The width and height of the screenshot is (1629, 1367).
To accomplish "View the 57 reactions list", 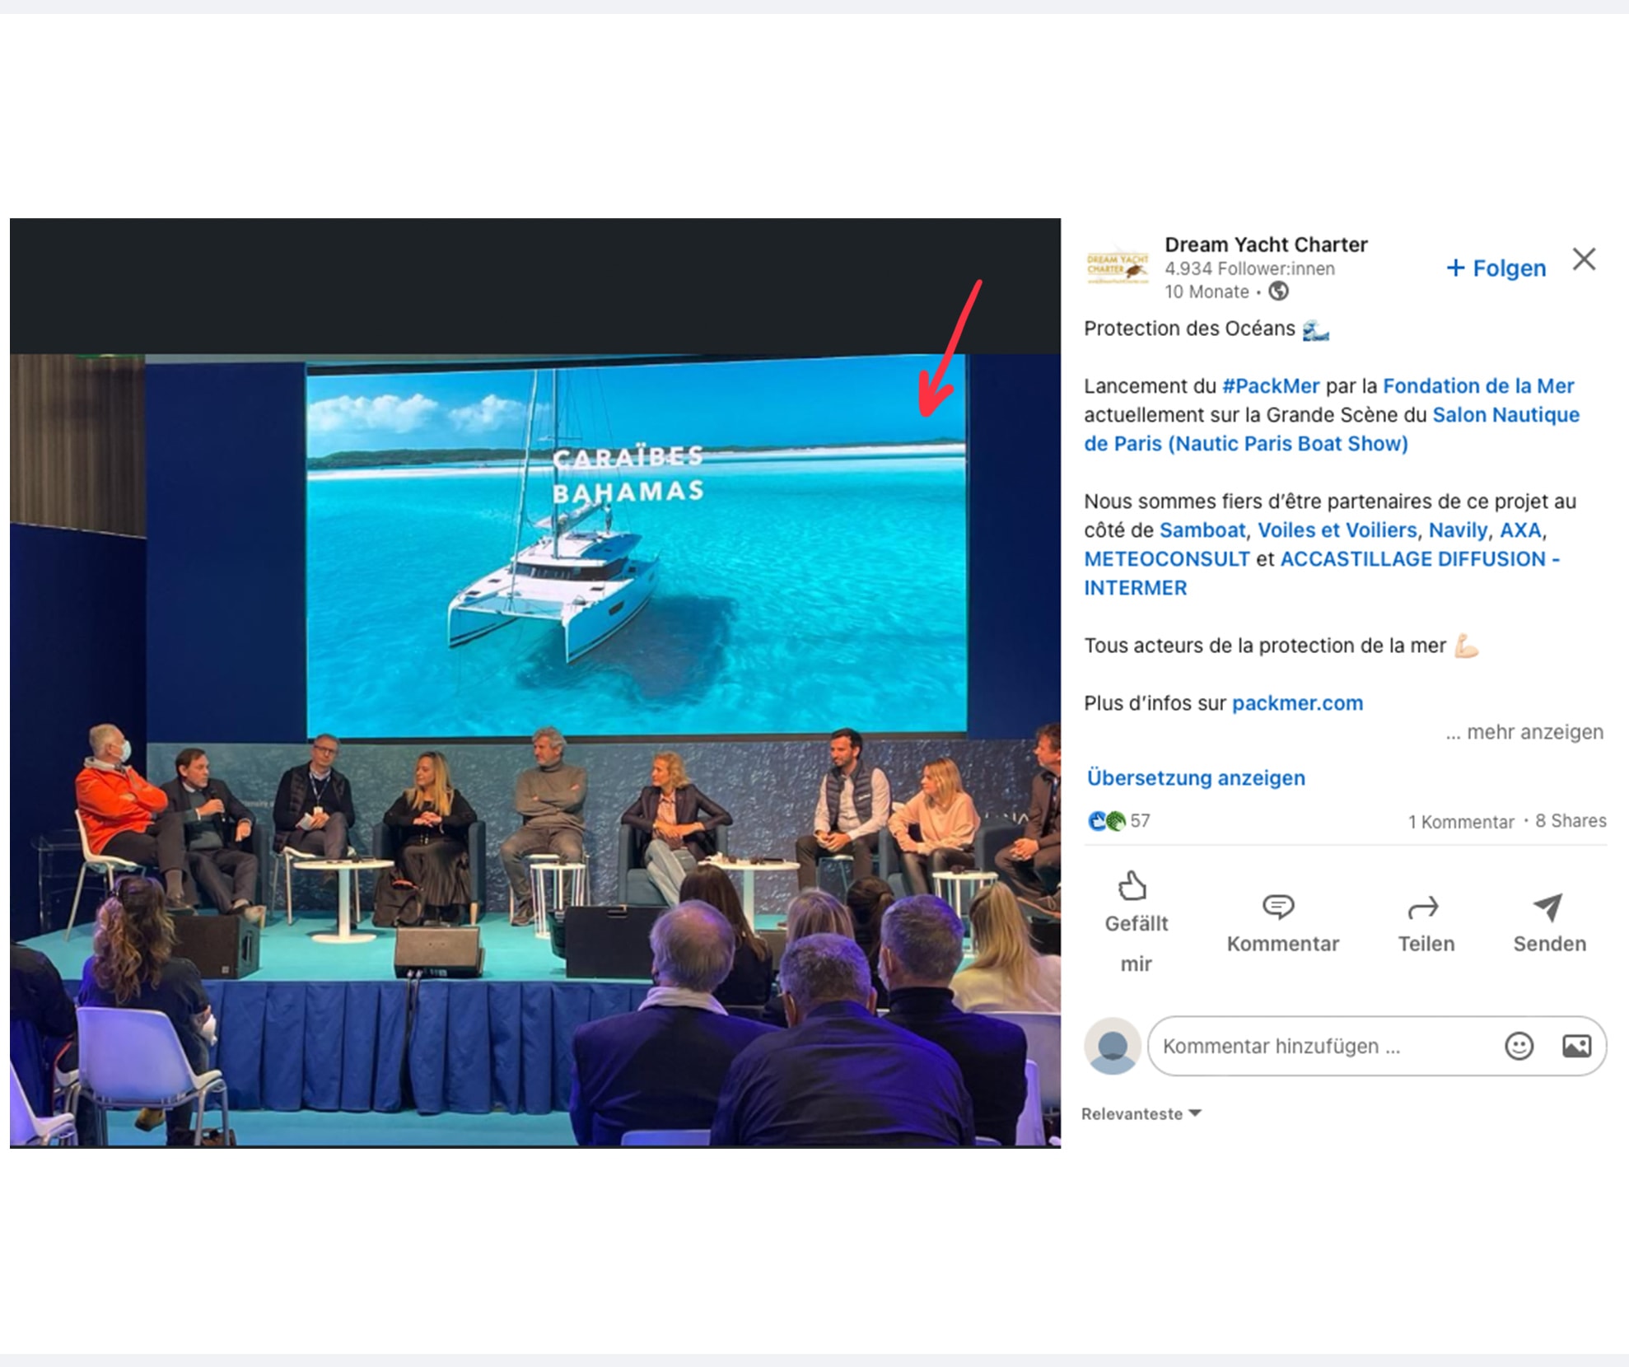I will pyautogui.click(x=1118, y=821).
